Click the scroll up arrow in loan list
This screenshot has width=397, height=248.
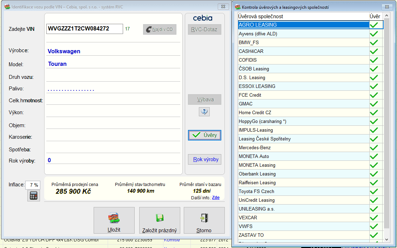click(386, 16)
